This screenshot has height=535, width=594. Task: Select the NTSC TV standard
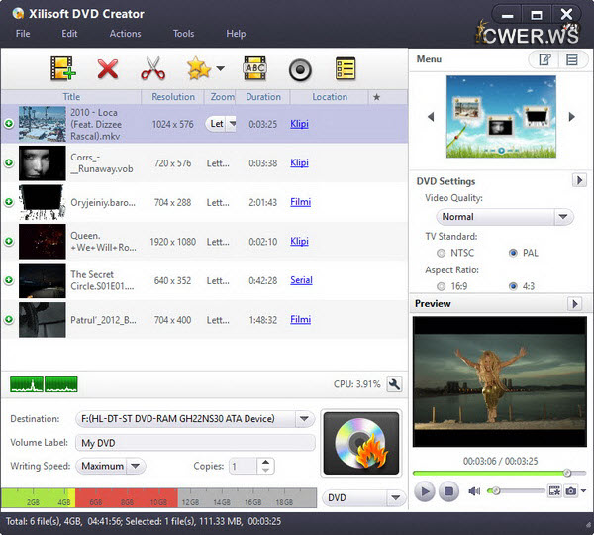click(441, 253)
